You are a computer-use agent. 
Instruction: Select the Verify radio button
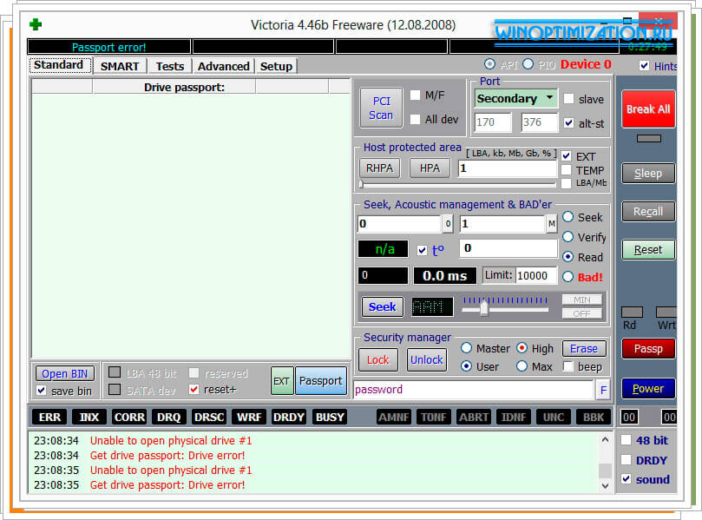[568, 237]
